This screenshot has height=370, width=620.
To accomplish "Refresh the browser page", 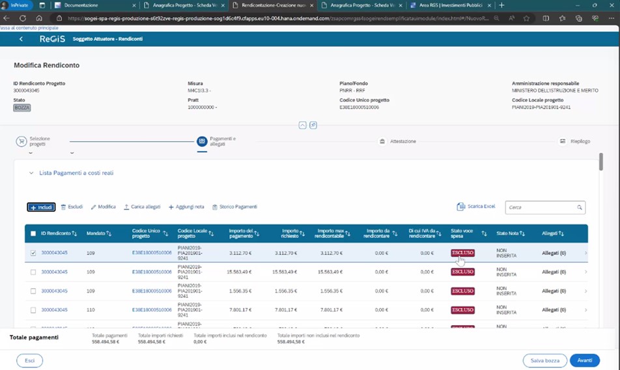I will [x=23, y=18].
